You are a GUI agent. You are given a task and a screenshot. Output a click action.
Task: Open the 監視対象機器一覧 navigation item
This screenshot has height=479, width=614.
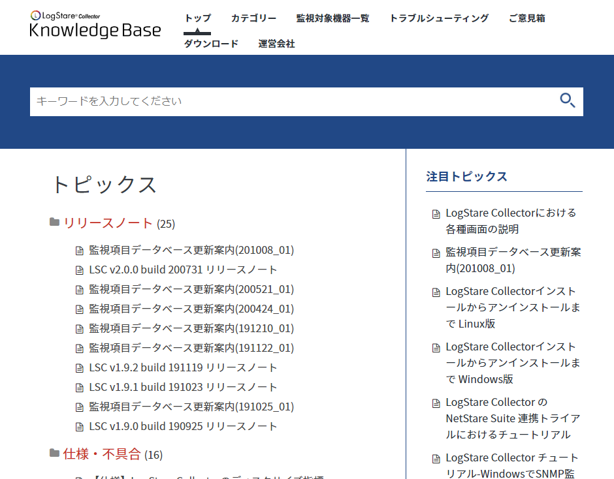tap(333, 18)
